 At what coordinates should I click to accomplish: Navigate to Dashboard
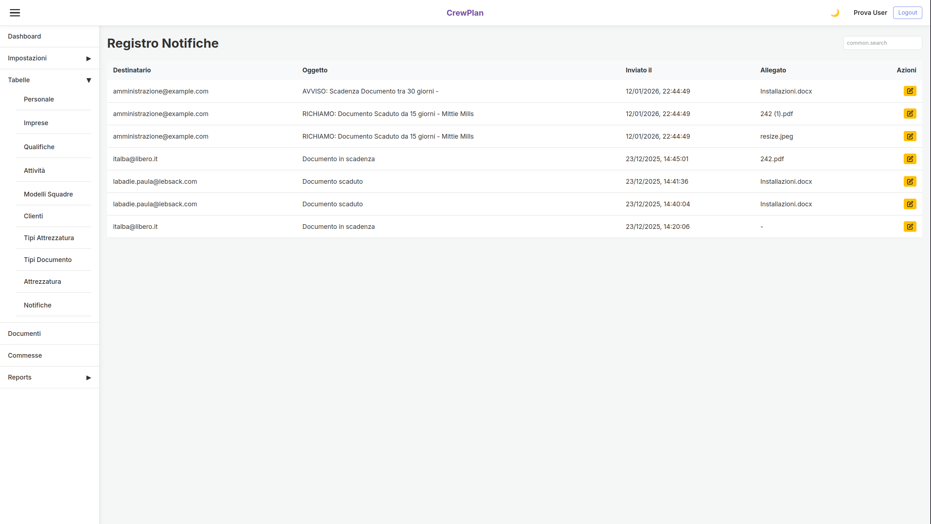click(x=24, y=36)
